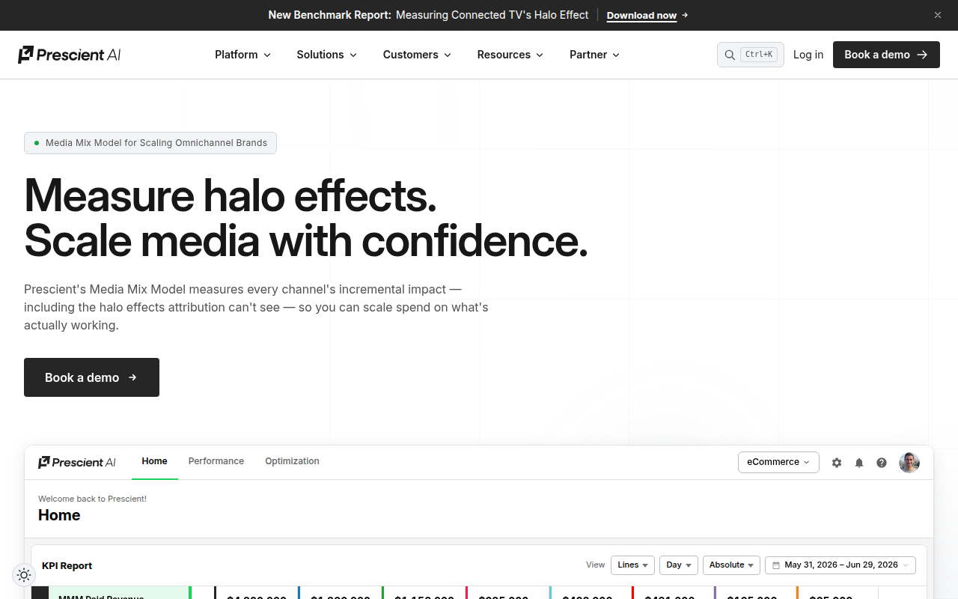Open the Absolute value dropdown
The height and width of the screenshot is (599, 958).
point(731,565)
